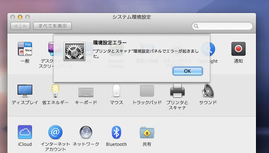
Task: Click the すべてを表示 button
Action: coord(53,26)
